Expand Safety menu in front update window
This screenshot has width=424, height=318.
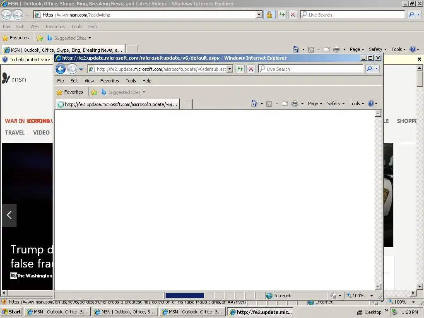click(335, 104)
